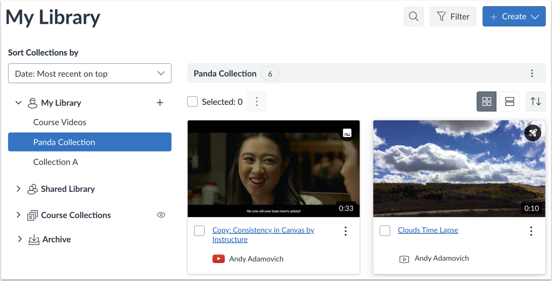This screenshot has width=552, height=281.
Task: Open options menu for Consistency in Canvas video
Action: click(345, 231)
